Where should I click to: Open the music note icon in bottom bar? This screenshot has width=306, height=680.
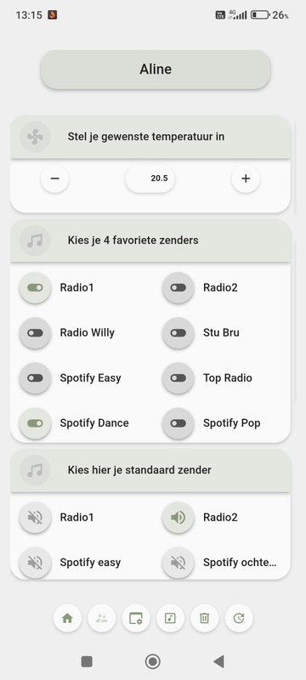tap(170, 618)
